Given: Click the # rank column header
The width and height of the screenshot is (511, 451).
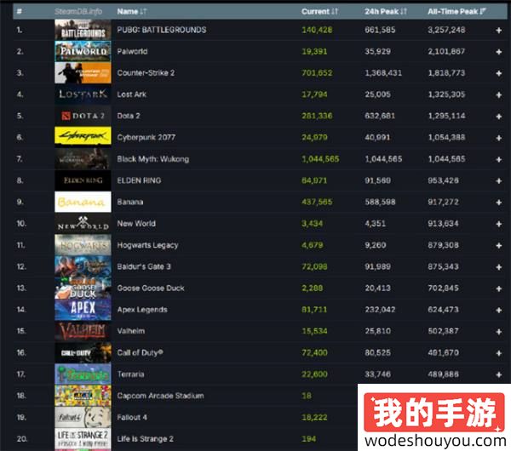Looking at the screenshot, I should pyautogui.click(x=20, y=11).
